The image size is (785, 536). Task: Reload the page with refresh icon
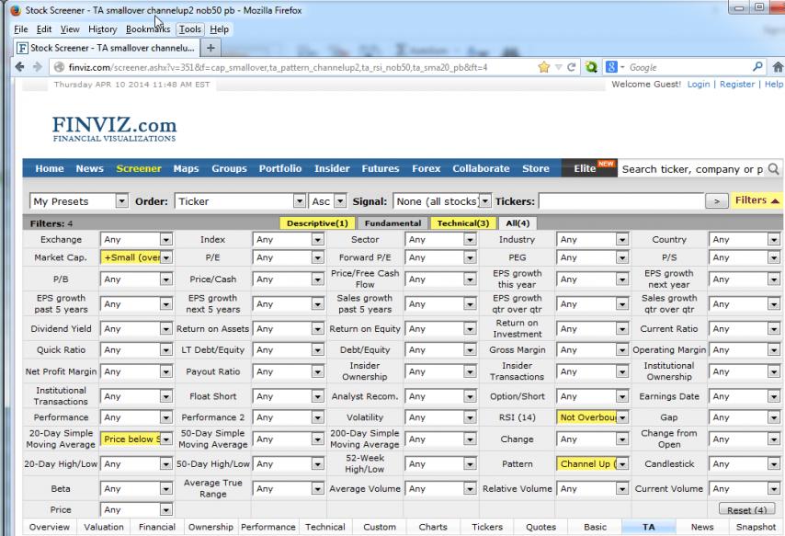click(x=571, y=67)
